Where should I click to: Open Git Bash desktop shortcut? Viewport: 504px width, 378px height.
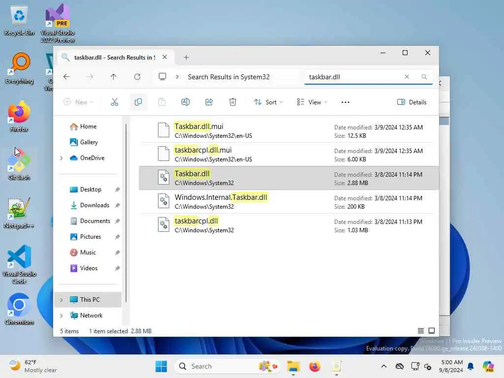click(x=19, y=164)
